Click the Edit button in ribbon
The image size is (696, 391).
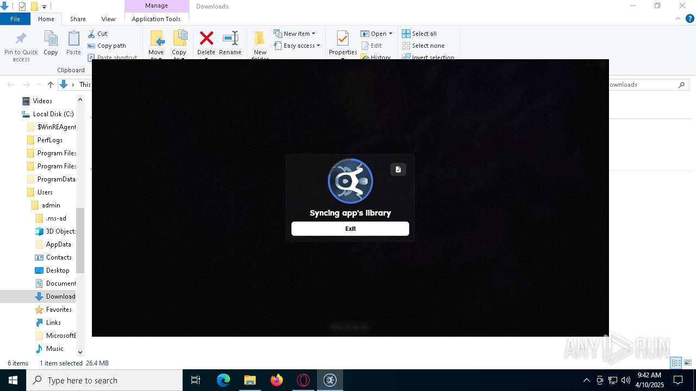coord(371,46)
